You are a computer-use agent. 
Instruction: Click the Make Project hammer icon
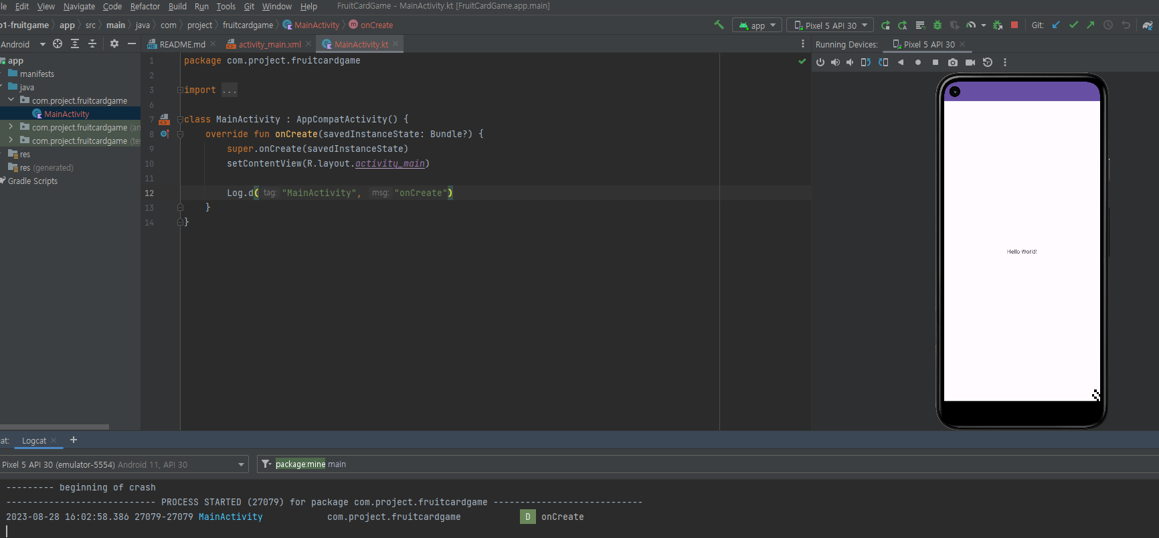click(719, 25)
